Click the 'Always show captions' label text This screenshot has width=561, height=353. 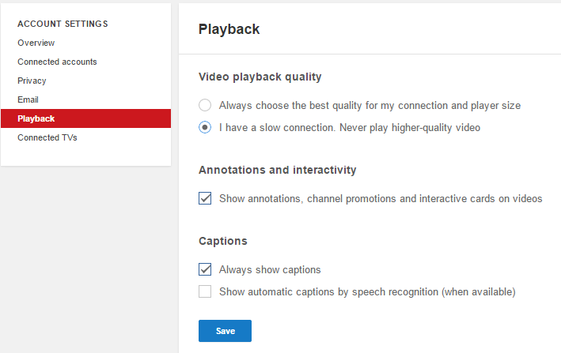click(x=270, y=270)
